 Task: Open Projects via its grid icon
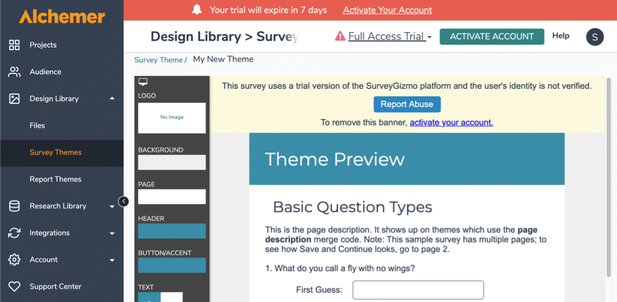[x=14, y=45]
